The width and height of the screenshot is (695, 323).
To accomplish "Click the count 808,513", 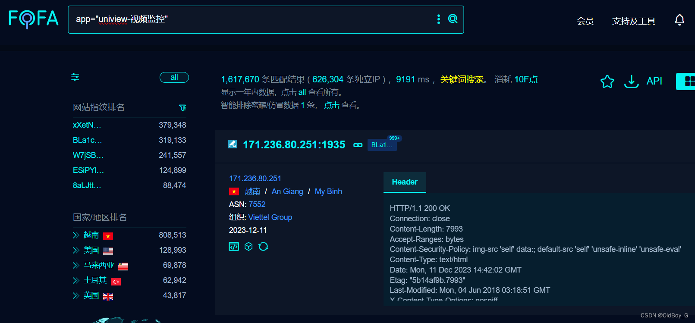I will click(173, 235).
